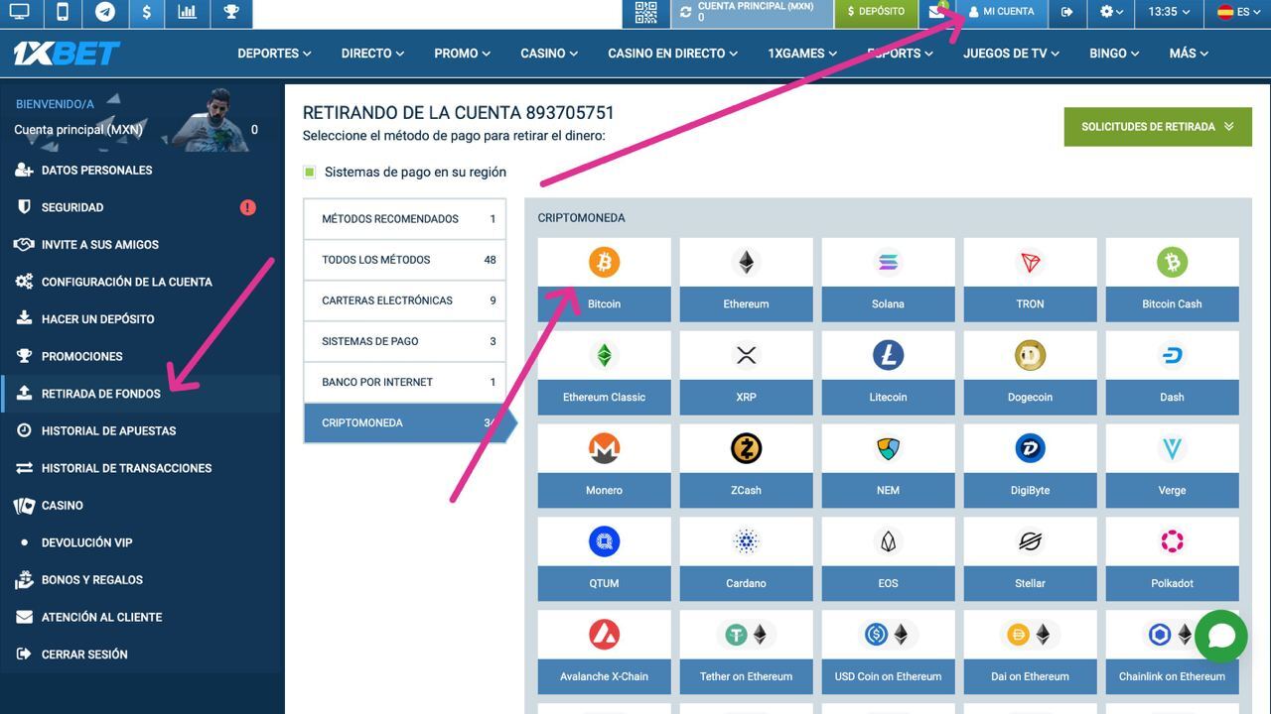Screen dimensions: 1271x714
Task: Select the DigiByte payment method
Action: tap(1030, 466)
